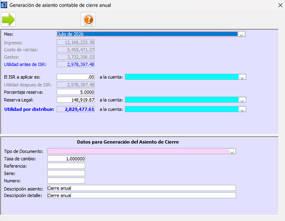Click the ISR a aplicar amount field
The image size is (285, 221).
tap(76, 77)
